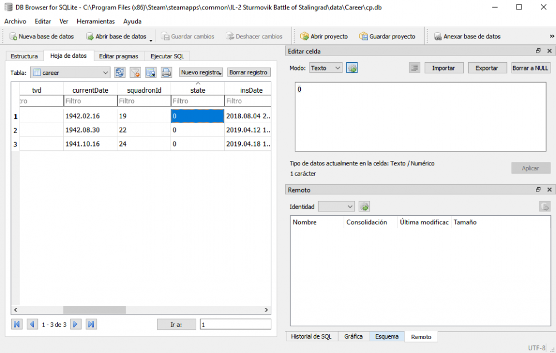Expand the Modo dropdown set to Texto

pyautogui.click(x=326, y=68)
